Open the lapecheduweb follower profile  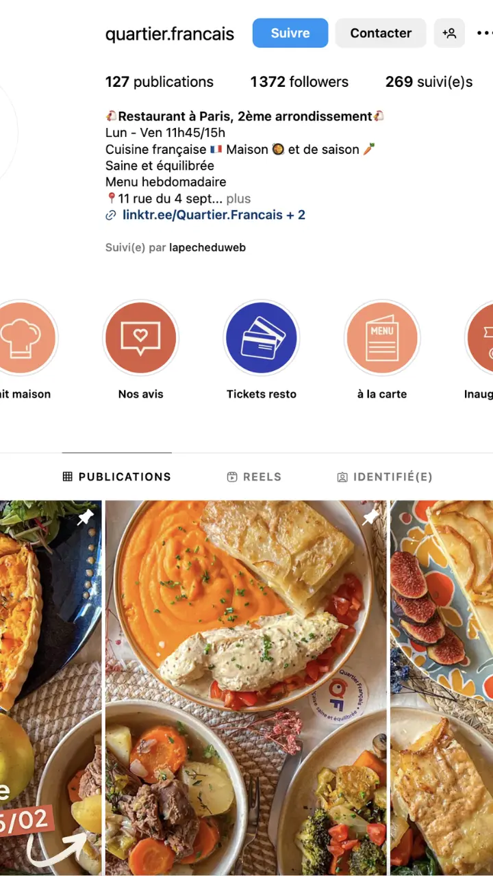207,248
